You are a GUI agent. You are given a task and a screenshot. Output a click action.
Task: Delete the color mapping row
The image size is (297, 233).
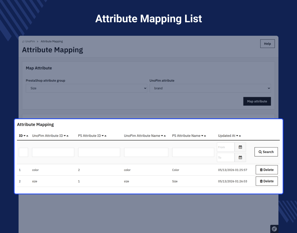267,170
